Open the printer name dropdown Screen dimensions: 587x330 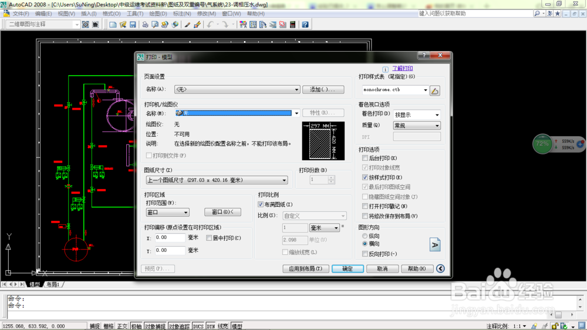pyautogui.click(x=237, y=113)
